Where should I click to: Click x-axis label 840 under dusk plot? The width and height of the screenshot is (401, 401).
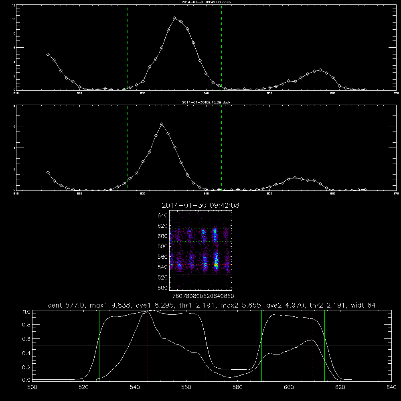[x=206, y=194]
